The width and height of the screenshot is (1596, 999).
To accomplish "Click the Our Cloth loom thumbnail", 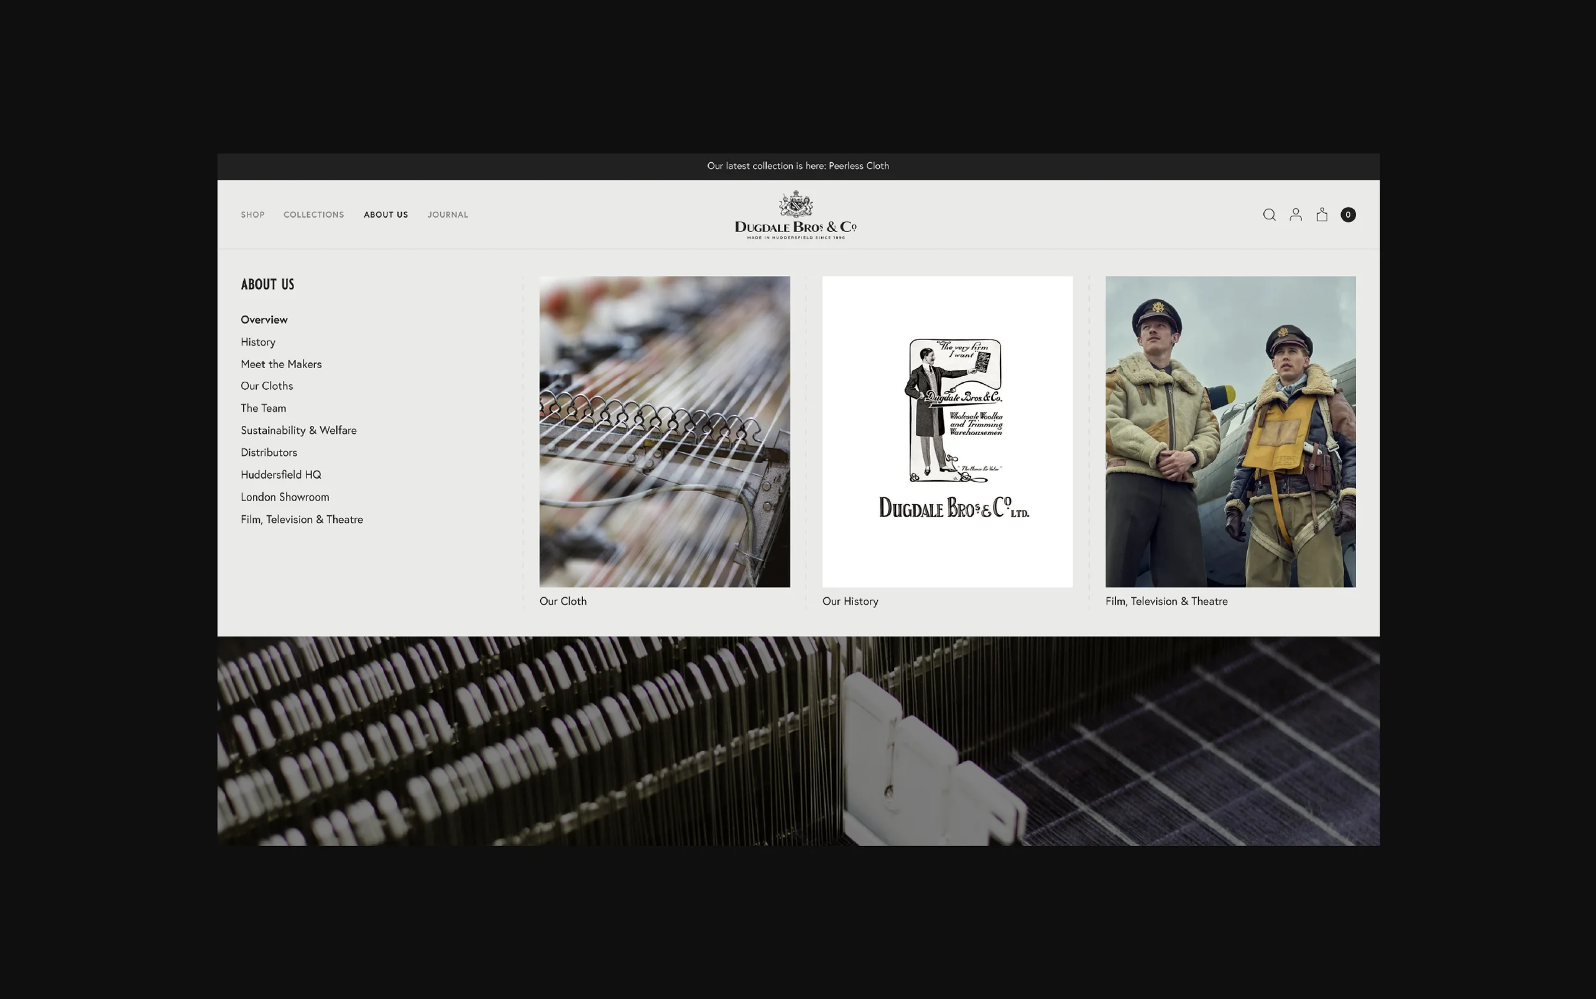I will 664,431.
